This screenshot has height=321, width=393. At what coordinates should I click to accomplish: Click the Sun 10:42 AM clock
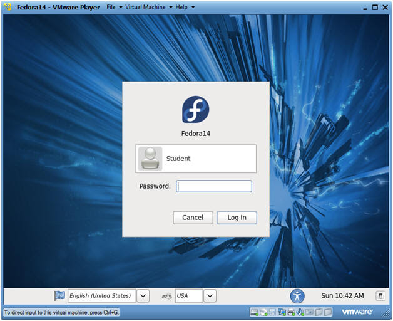[342, 296]
